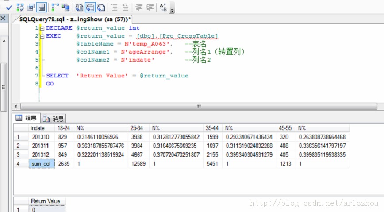Select the cell containing 0.314611005692600

101,137
